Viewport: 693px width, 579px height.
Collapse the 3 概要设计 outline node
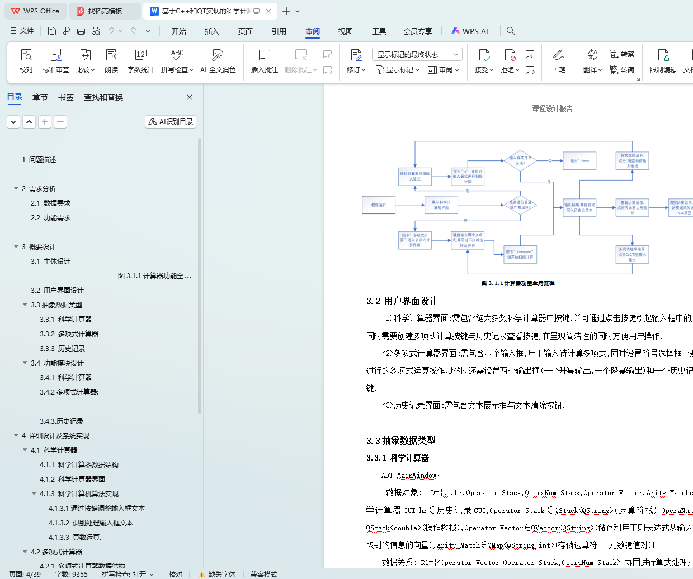click(x=16, y=246)
